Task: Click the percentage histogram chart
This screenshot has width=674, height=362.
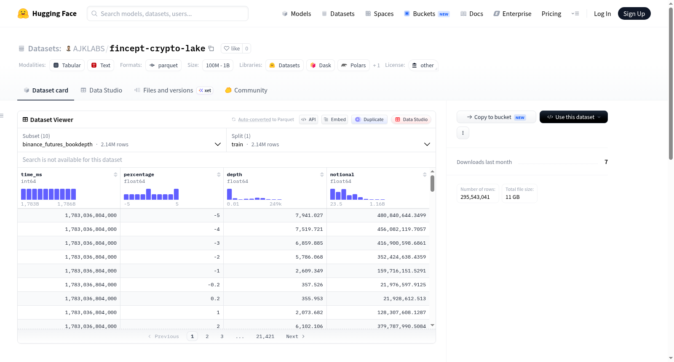Action: (151, 194)
